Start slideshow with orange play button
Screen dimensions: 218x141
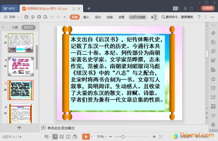86,137
